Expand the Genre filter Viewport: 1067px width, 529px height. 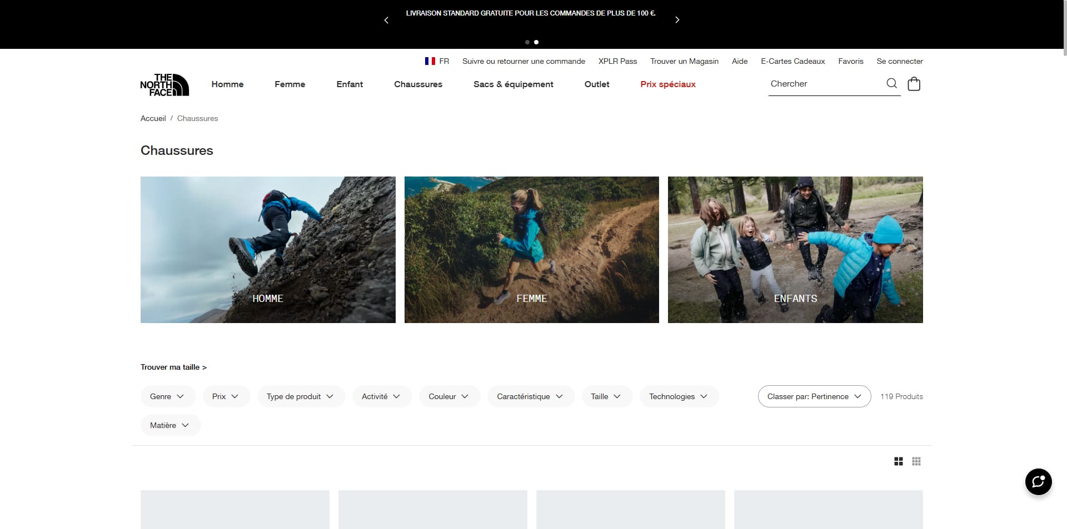(168, 396)
